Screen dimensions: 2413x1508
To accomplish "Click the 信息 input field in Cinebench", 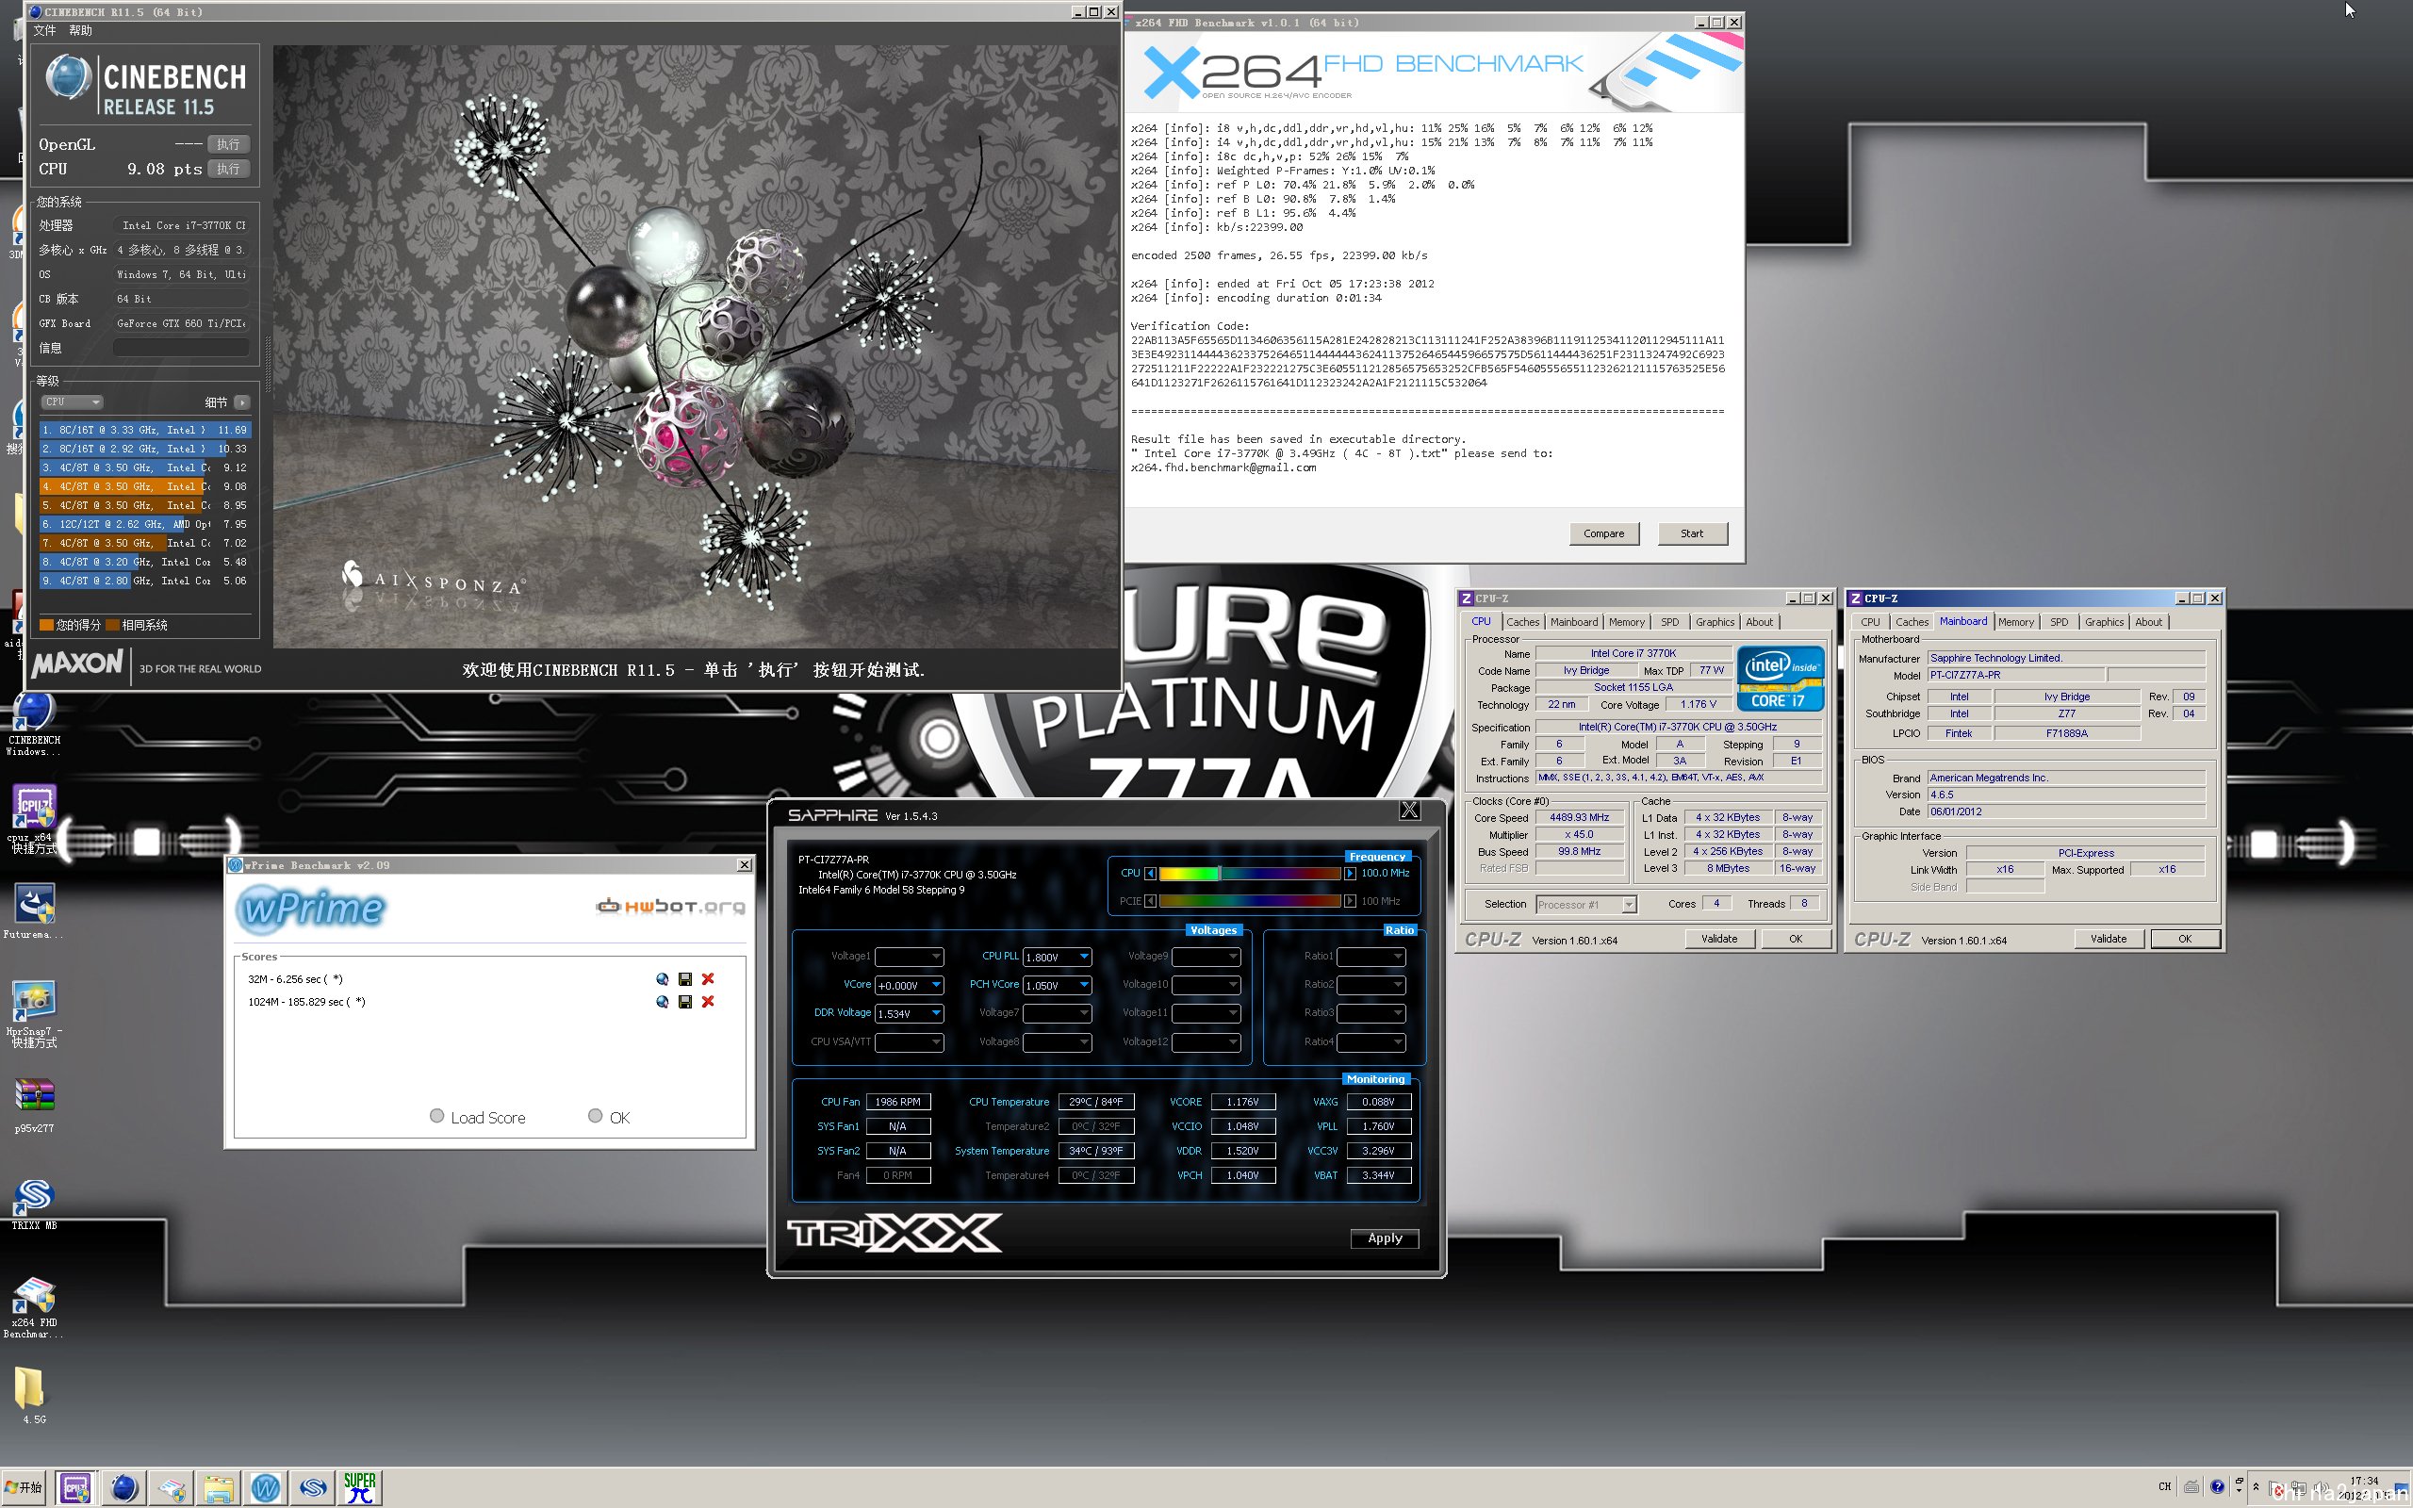I will click(x=180, y=347).
